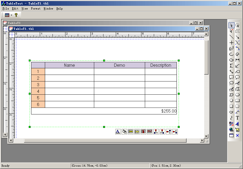The height and width of the screenshot is (169, 243).
Task: Open the Format menu
Action: 36,8
